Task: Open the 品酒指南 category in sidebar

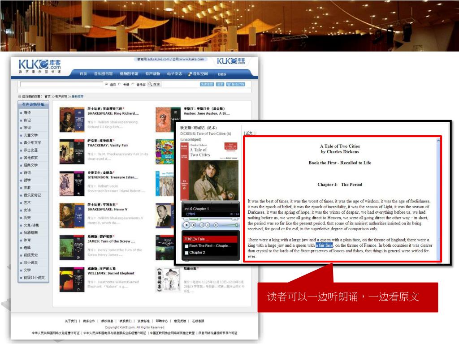Action: [x=31, y=232]
